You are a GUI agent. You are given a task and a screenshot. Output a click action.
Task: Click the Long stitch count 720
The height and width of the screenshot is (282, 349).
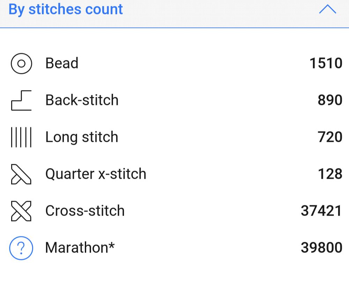[x=330, y=137]
